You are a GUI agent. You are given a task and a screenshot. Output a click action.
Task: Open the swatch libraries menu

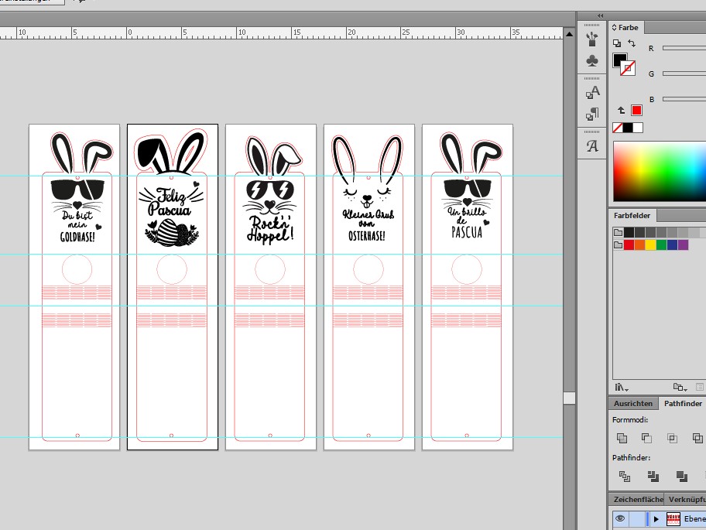pyautogui.click(x=621, y=387)
